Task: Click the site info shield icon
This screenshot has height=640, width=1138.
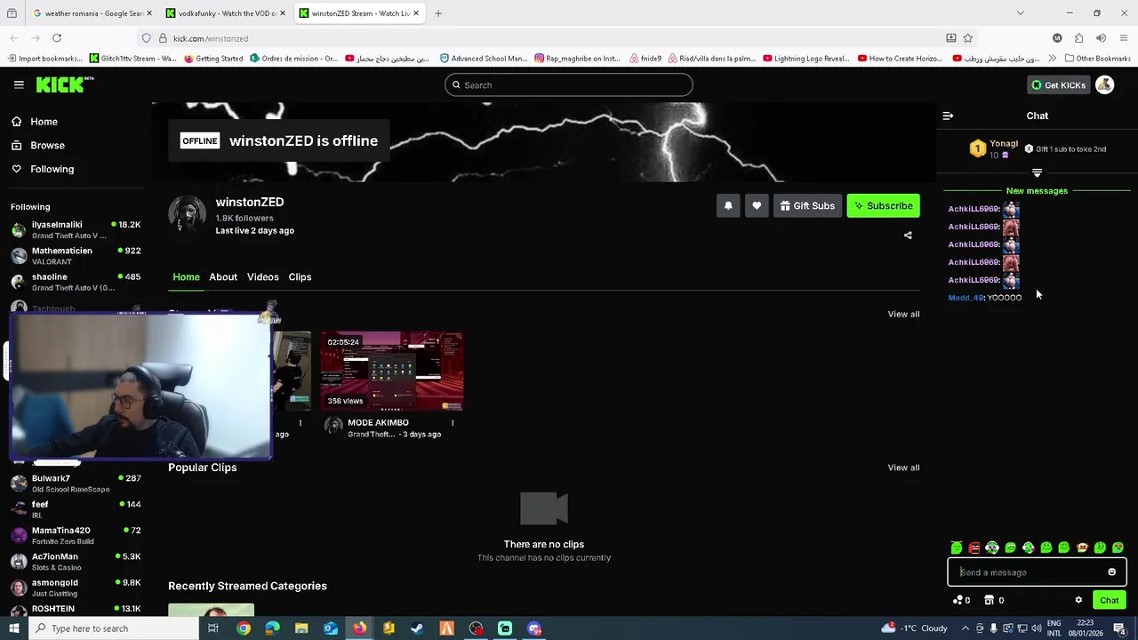Action: [146, 38]
